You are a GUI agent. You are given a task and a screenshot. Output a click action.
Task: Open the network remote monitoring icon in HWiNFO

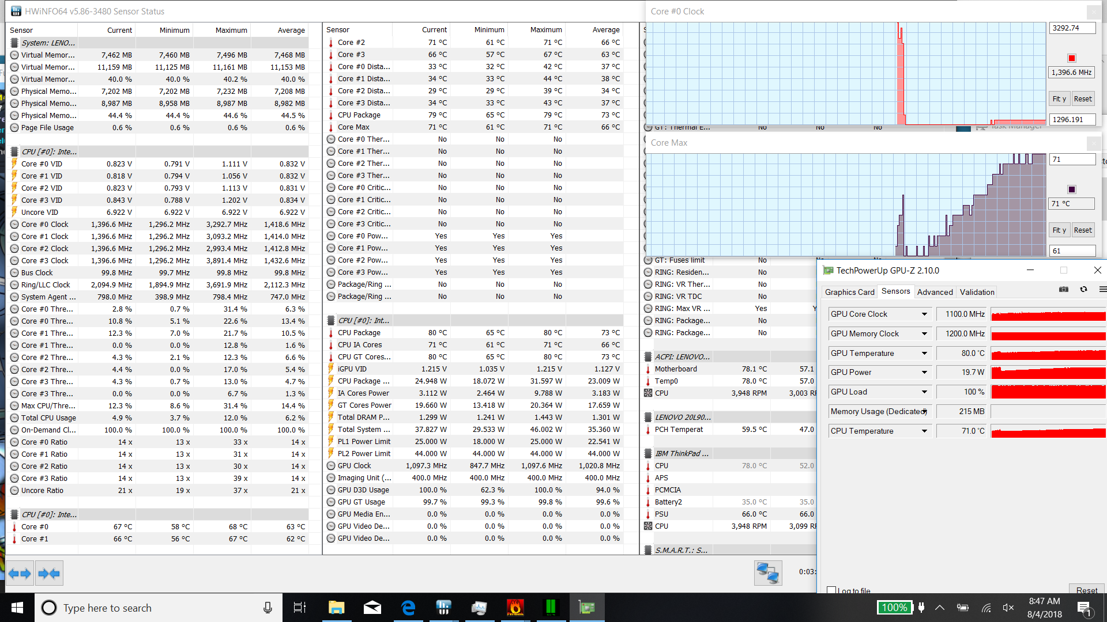point(768,573)
